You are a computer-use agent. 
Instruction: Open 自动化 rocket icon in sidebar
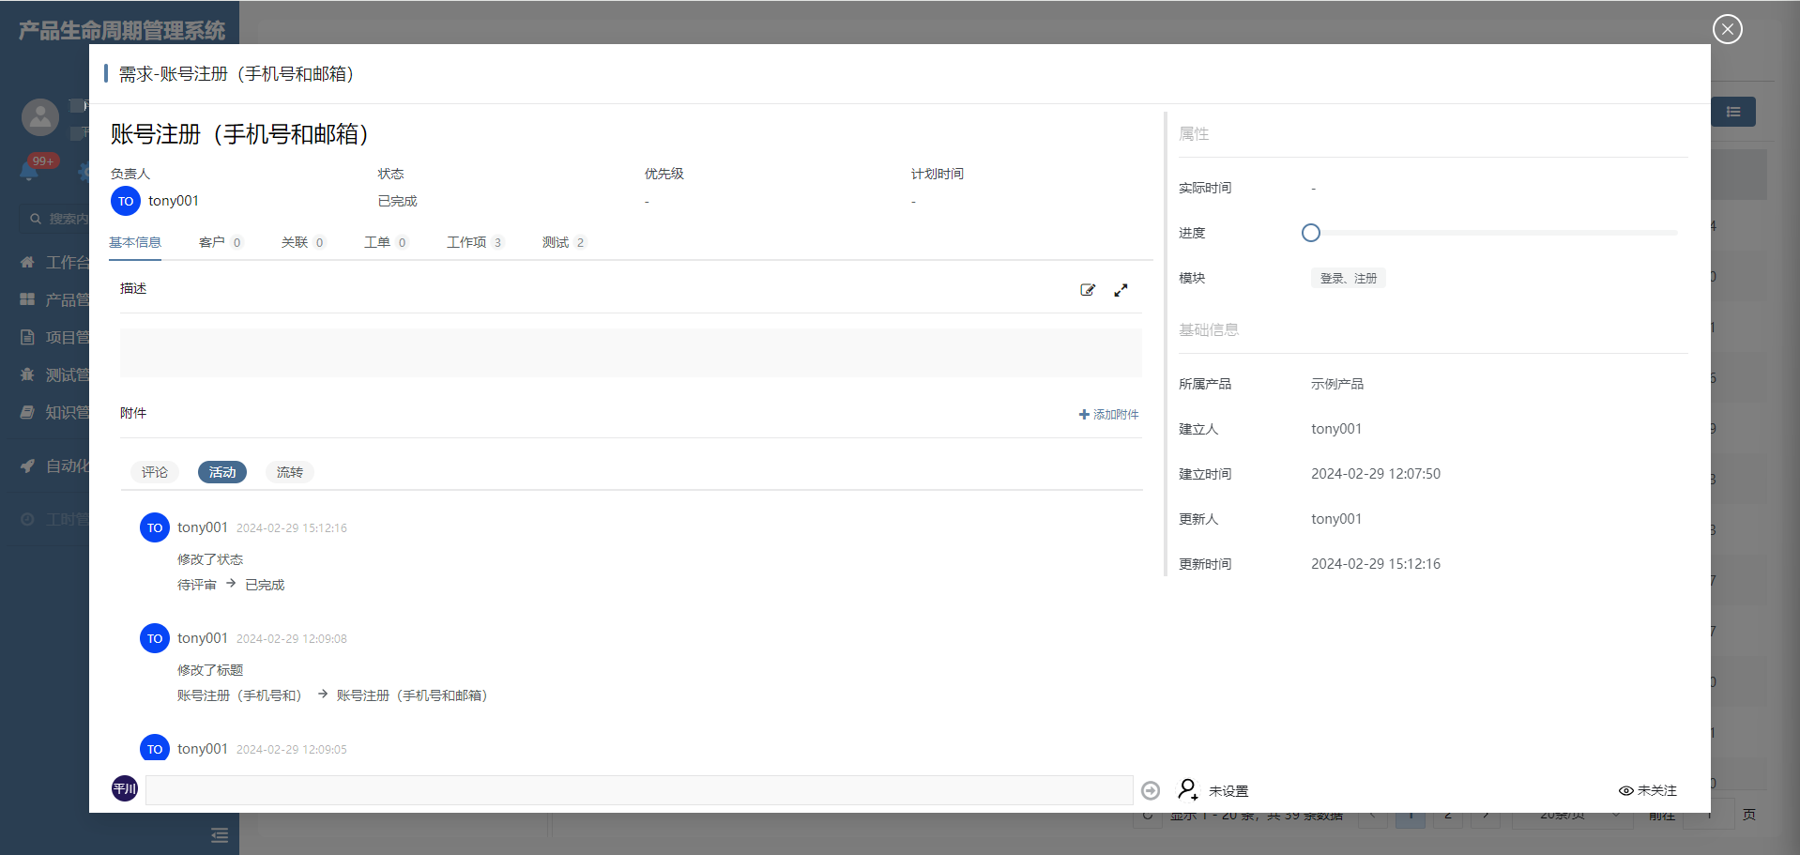pyautogui.click(x=27, y=466)
